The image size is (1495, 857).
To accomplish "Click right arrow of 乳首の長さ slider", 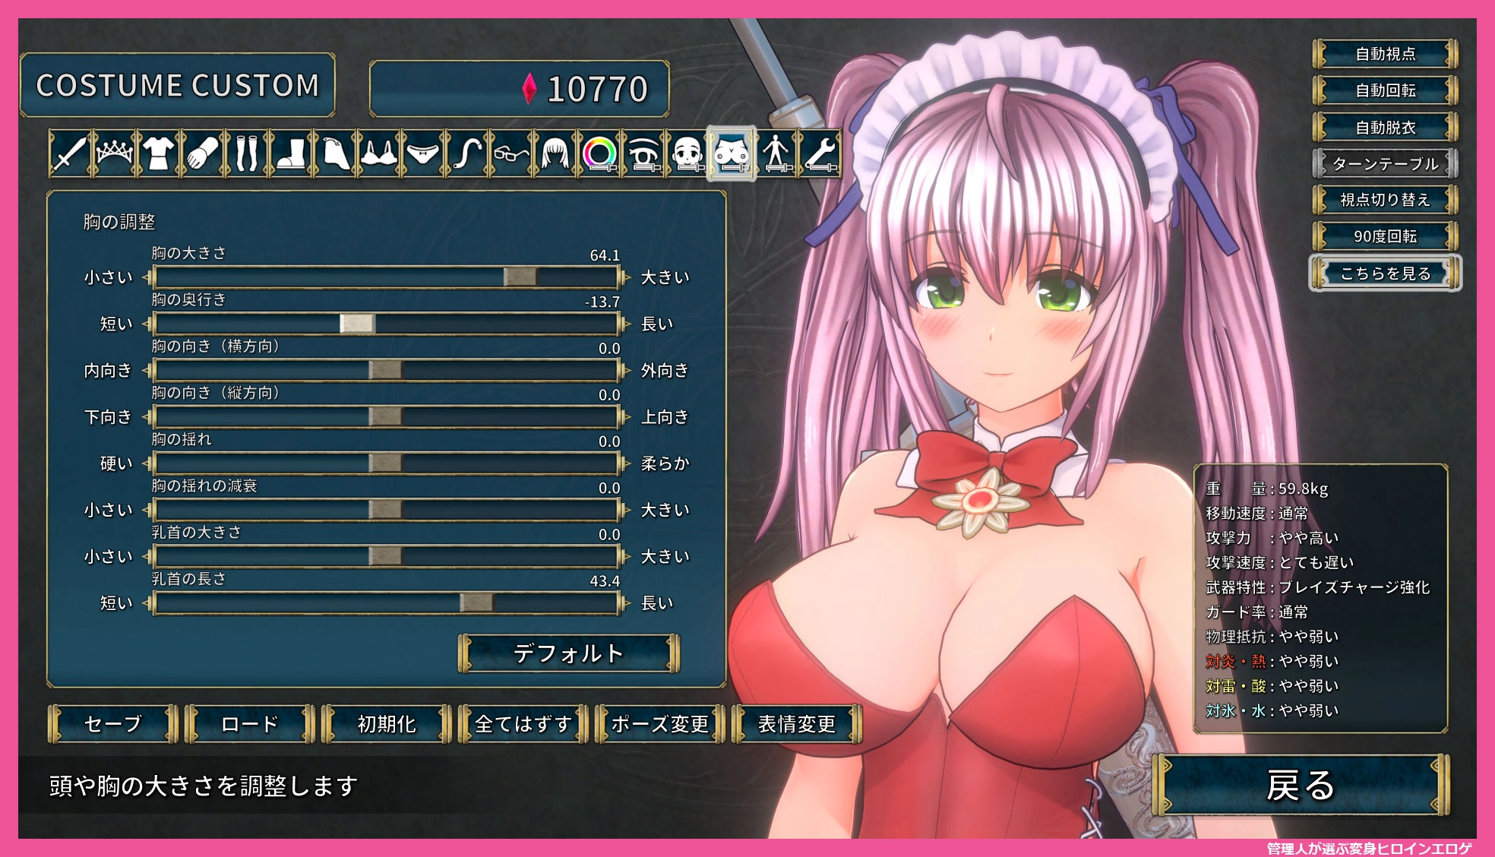I will [x=625, y=603].
